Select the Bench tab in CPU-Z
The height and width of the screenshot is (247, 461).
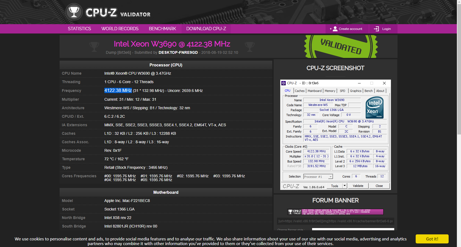click(369, 91)
